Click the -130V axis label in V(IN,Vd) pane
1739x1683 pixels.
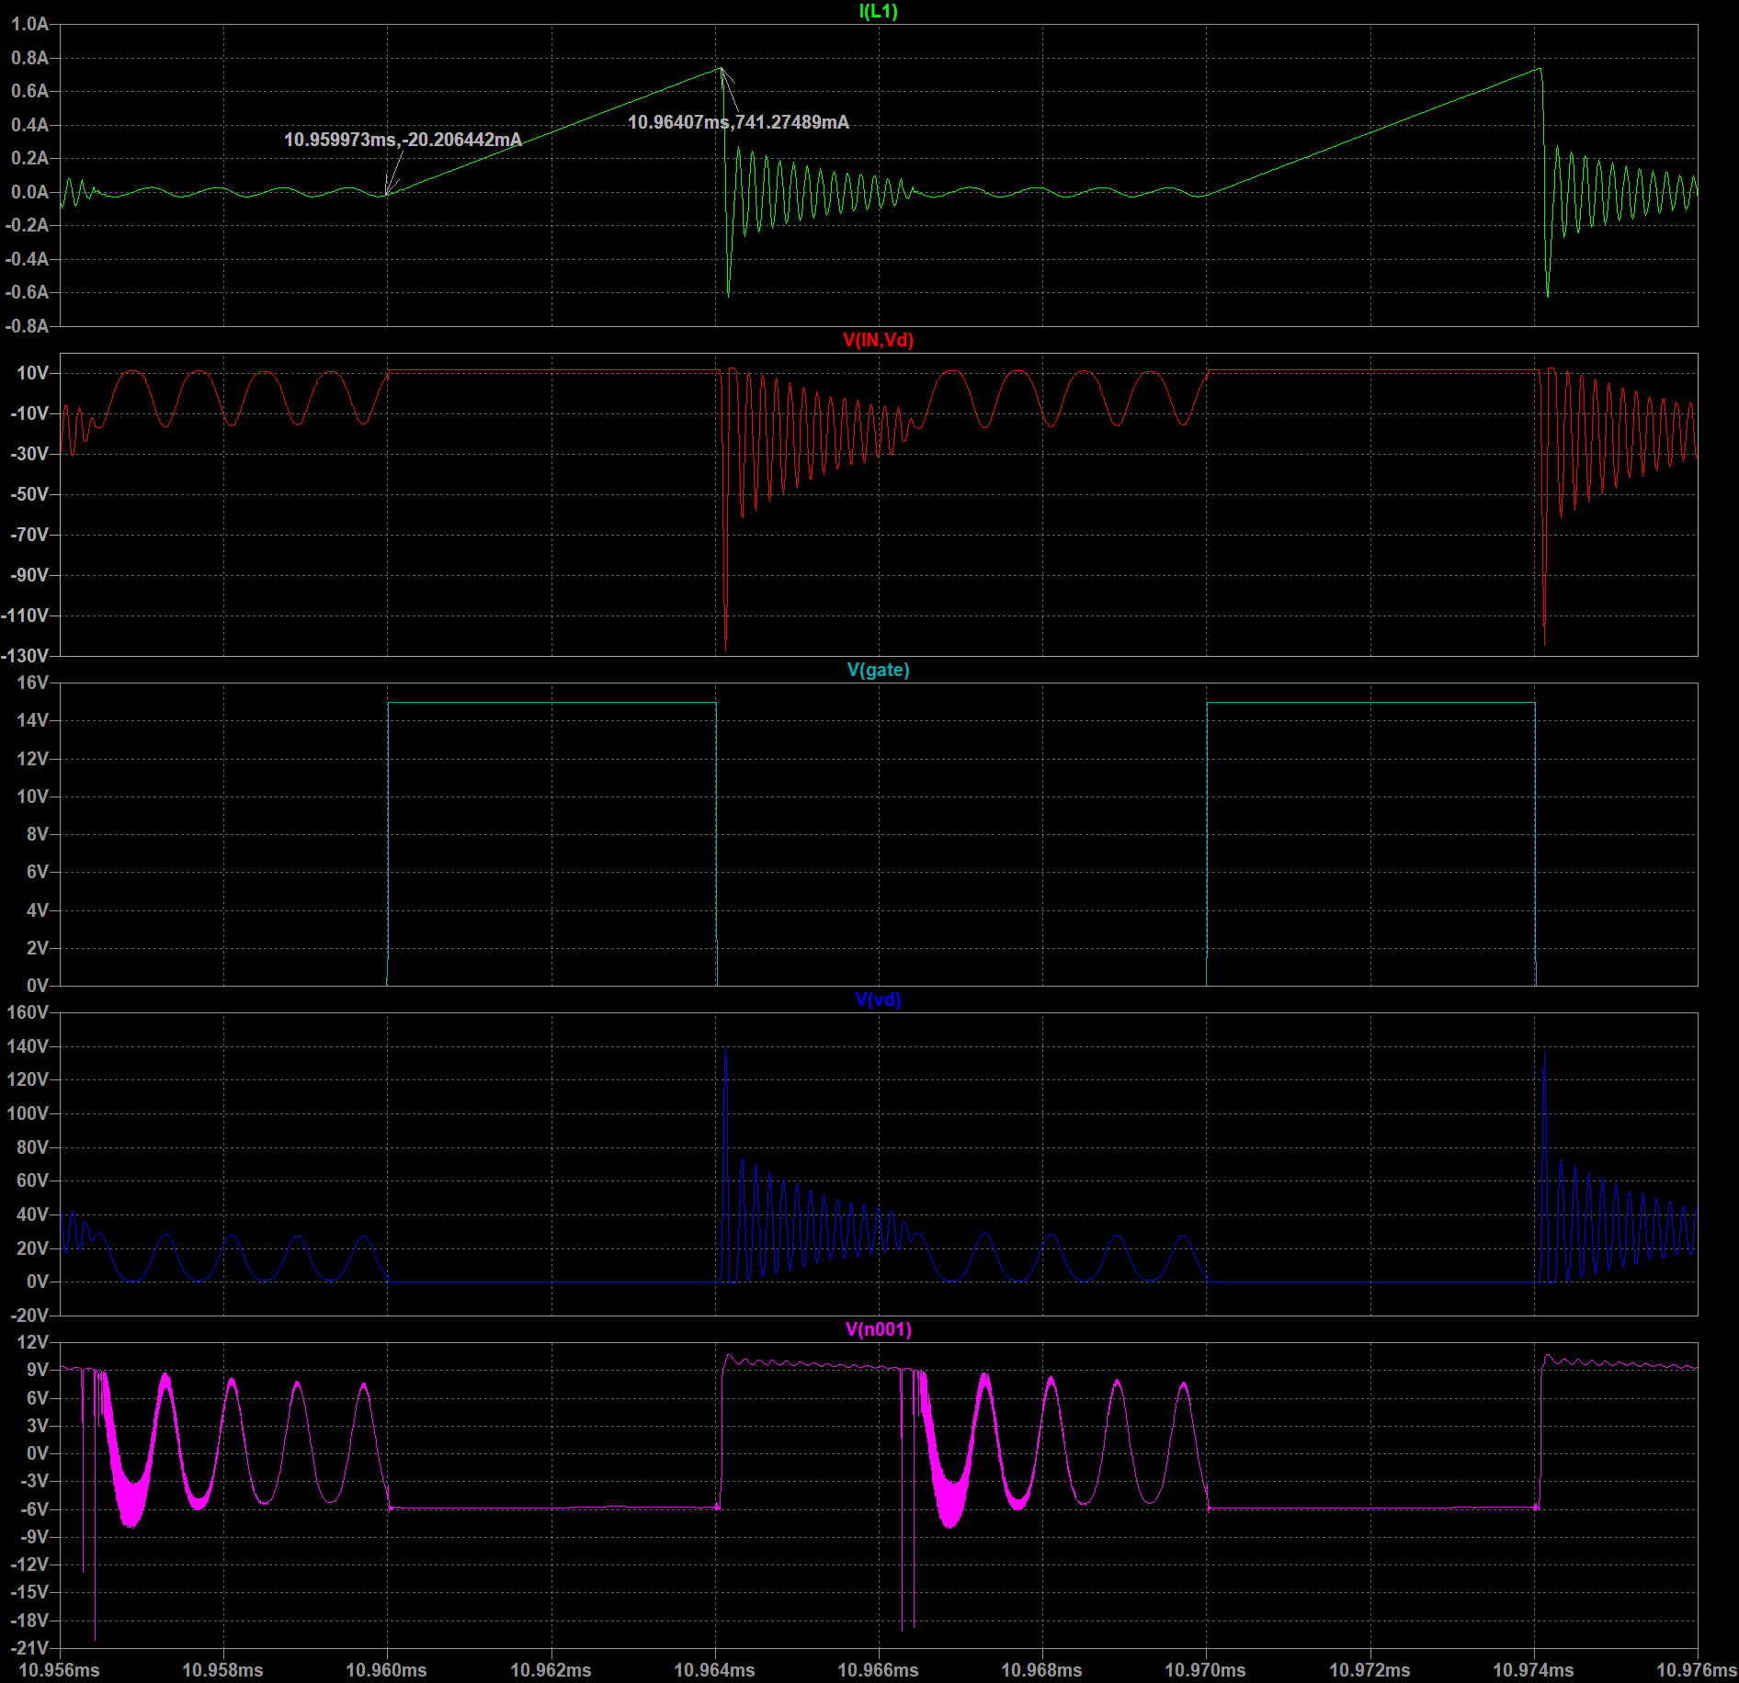pyautogui.click(x=25, y=655)
